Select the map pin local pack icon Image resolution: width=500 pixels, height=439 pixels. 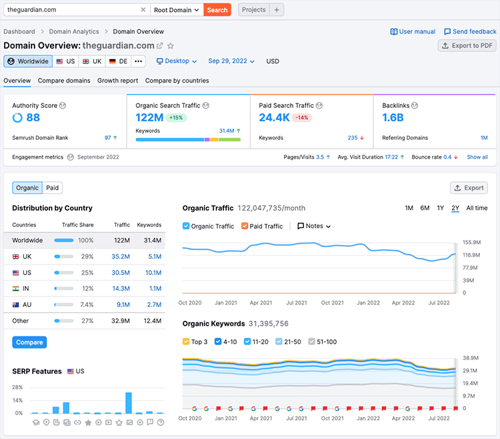click(46, 422)
